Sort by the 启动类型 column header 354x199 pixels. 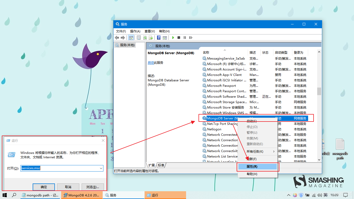(283, 52)
